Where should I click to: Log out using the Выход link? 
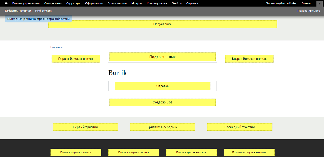[306, 3]
